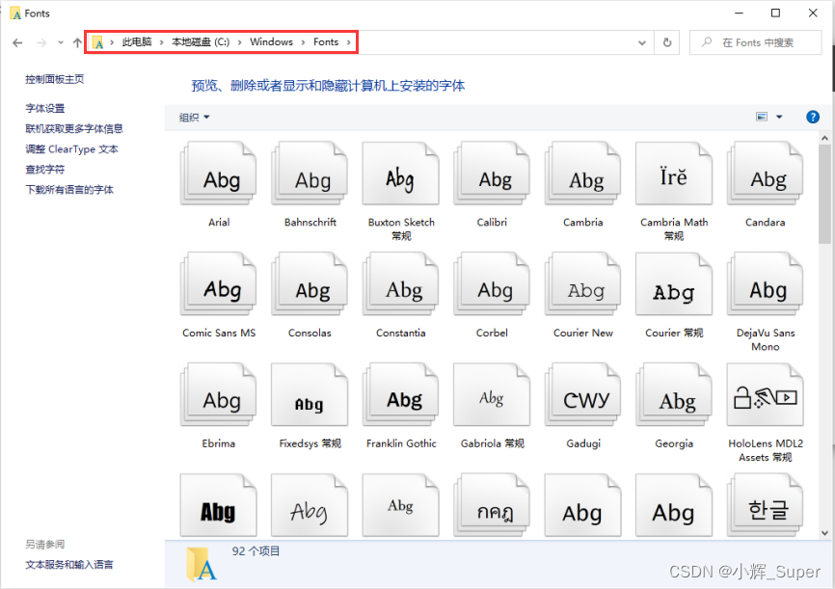This screenshot has width=835, height=589.
Task: Select the Candara font icon
Action: coord(765,174)
